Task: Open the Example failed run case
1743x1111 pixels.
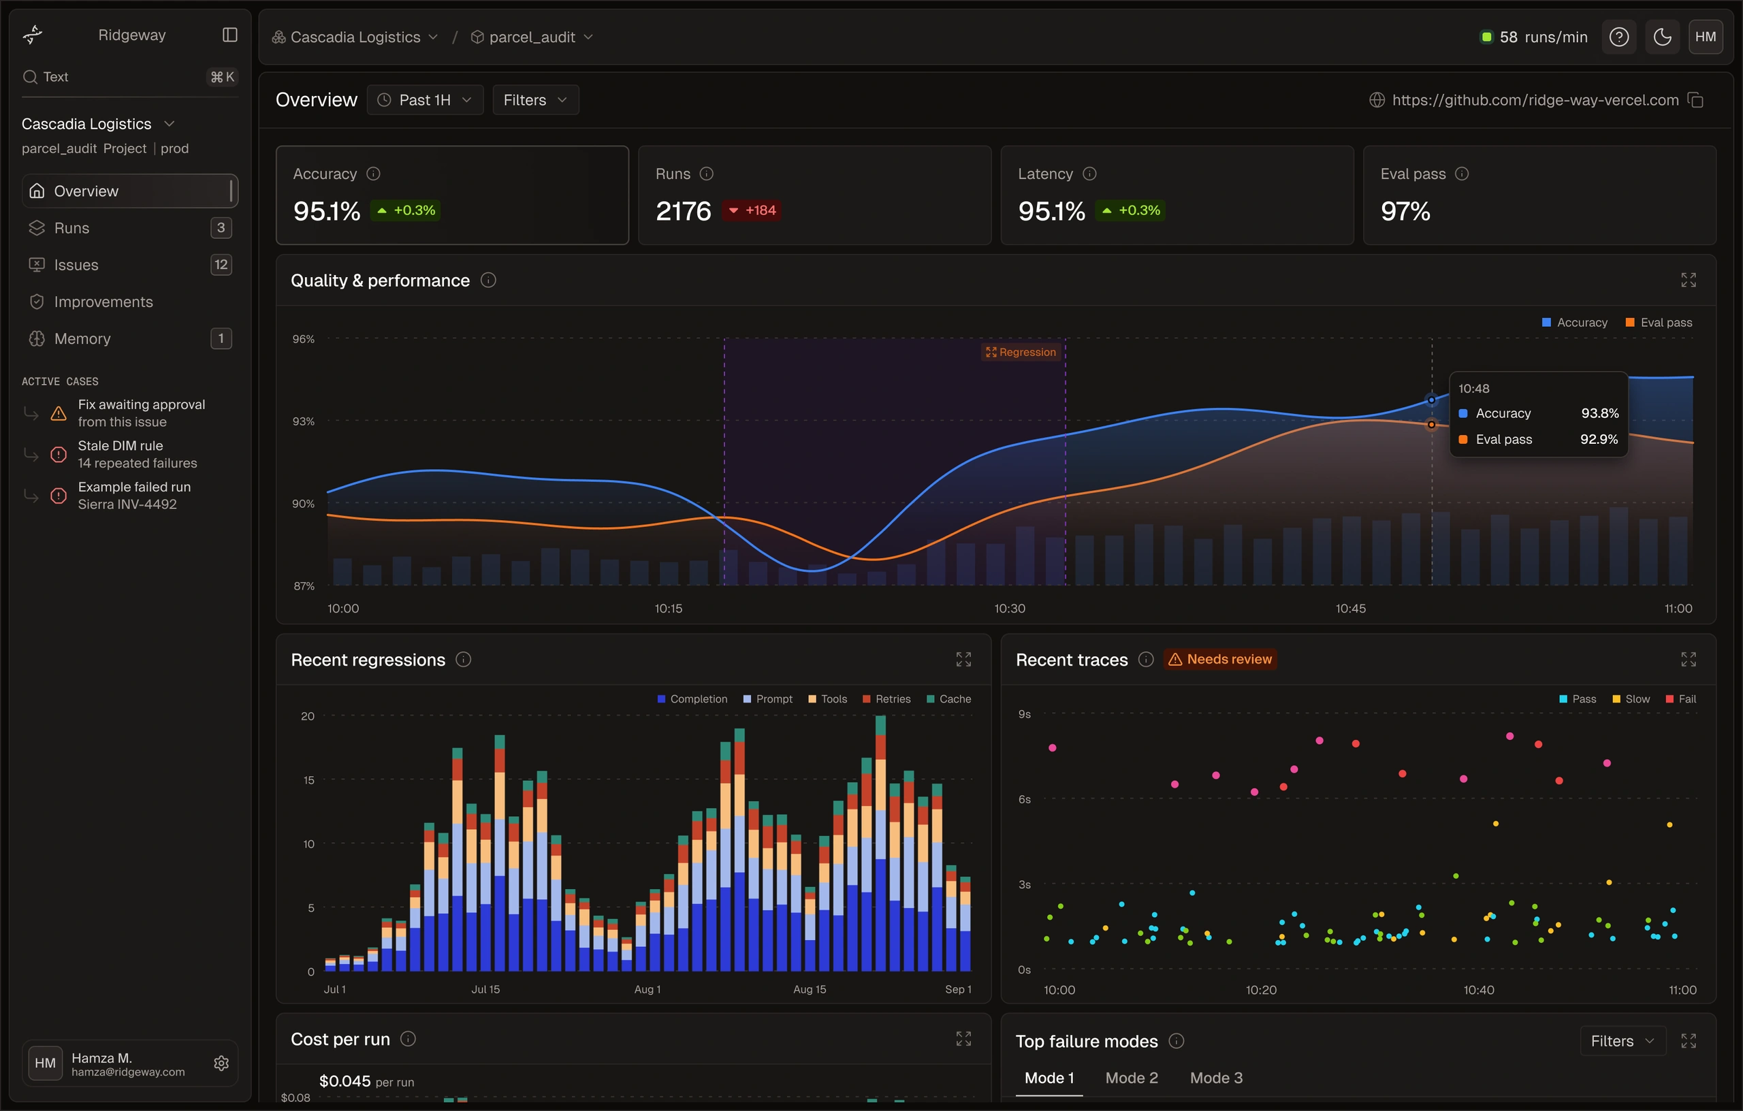Action: coord(129,496)
